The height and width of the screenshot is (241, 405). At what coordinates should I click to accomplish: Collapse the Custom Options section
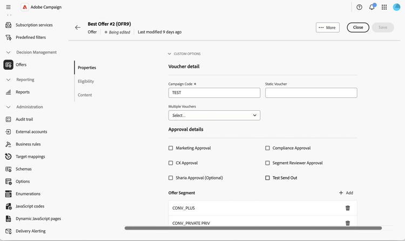pos(170,54)
